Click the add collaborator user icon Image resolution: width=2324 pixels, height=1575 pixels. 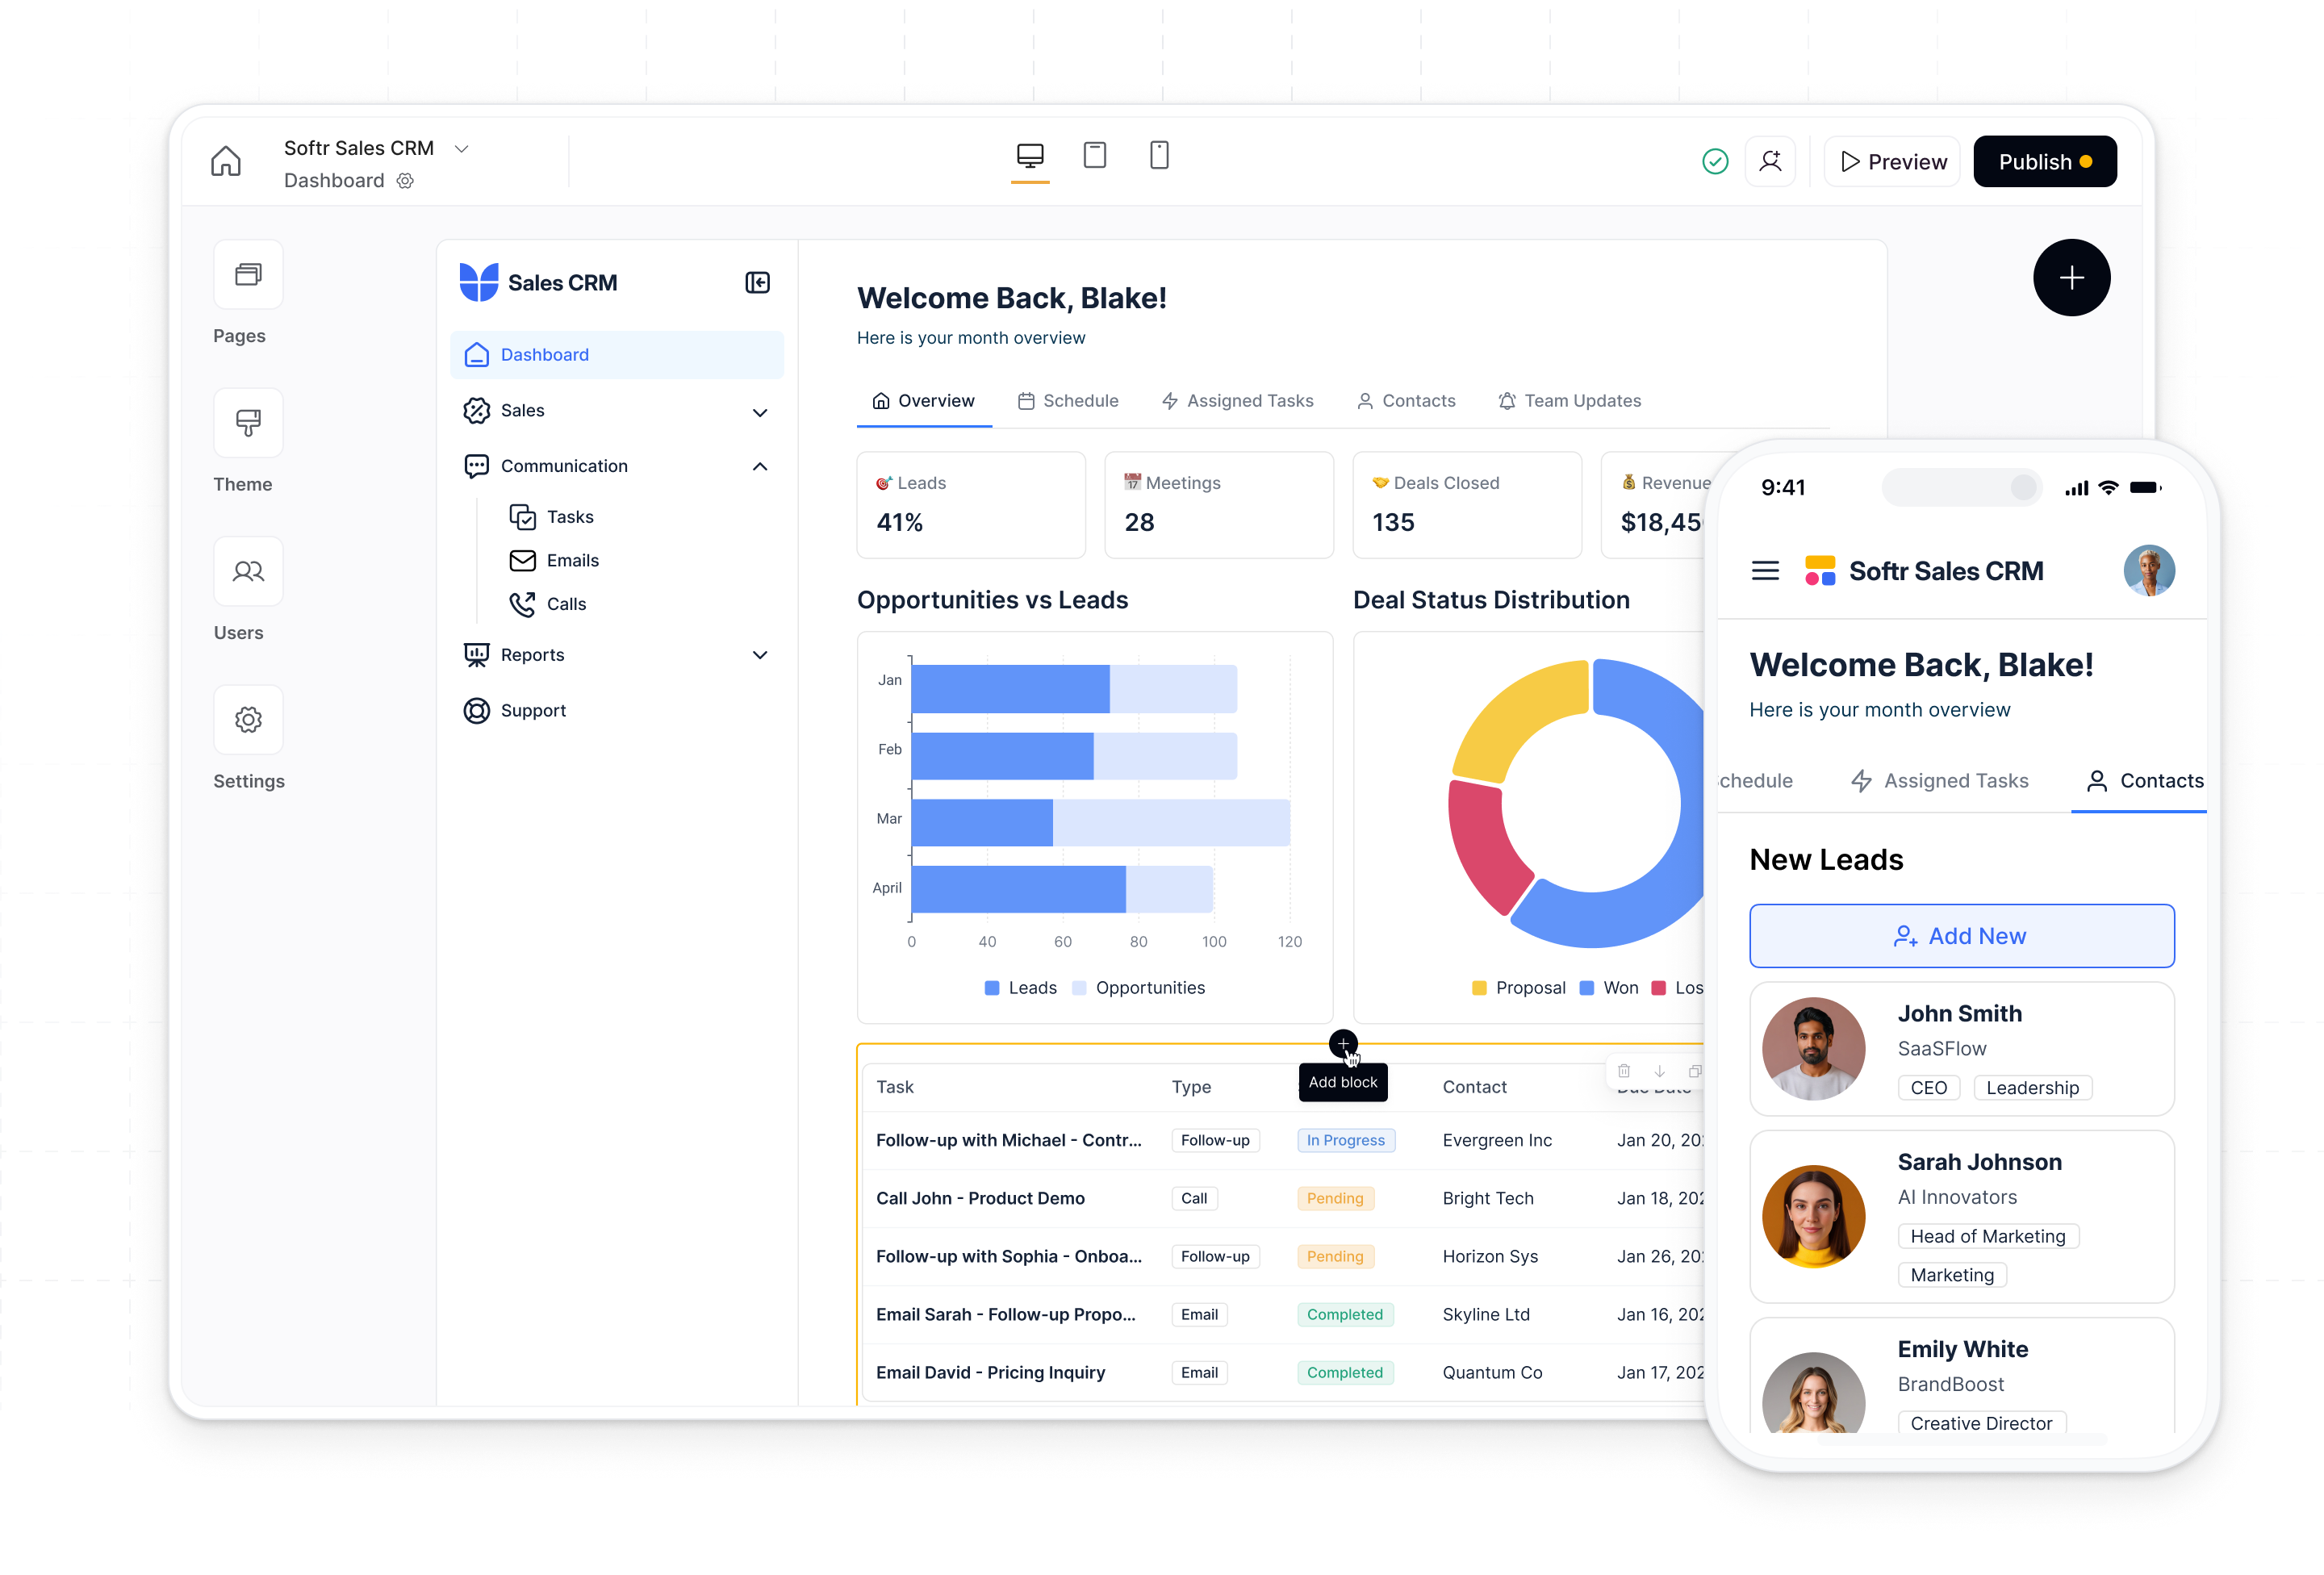tap(1770, 161)
